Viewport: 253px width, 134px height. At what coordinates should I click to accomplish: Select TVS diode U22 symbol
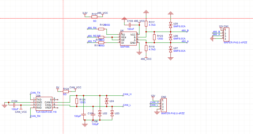click(x=100, y=113)
